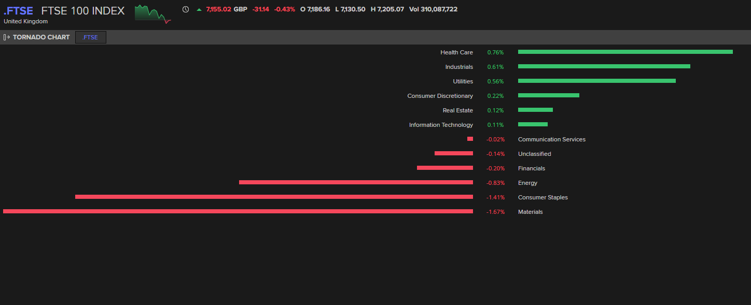Click the 0.56% Utilities value
This screenshot has height=305, width=751.
[495, 81]
